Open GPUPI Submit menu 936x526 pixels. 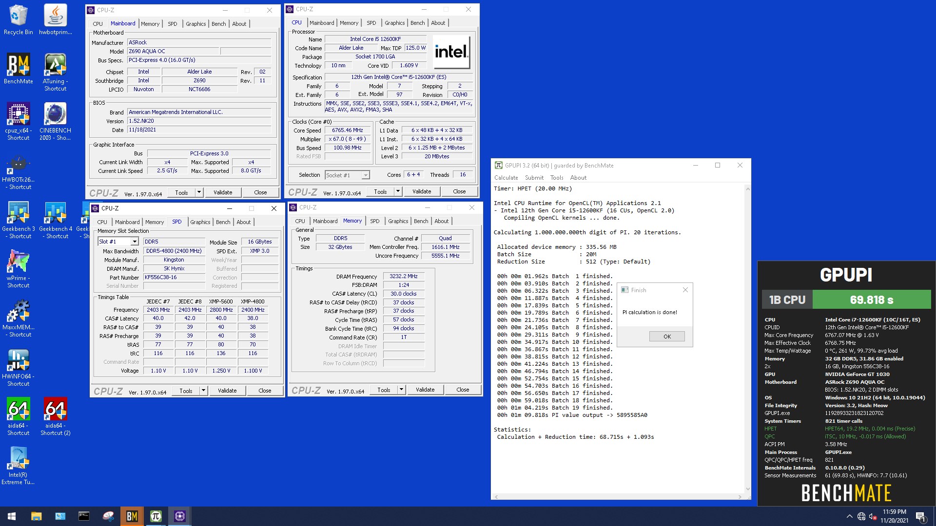tap(534, 178)
